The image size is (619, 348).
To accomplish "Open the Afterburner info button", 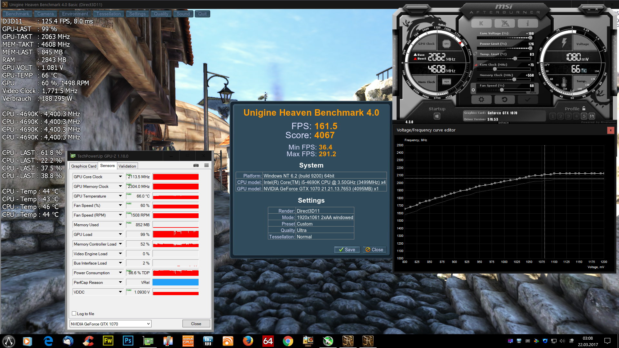I will point(528,24).
